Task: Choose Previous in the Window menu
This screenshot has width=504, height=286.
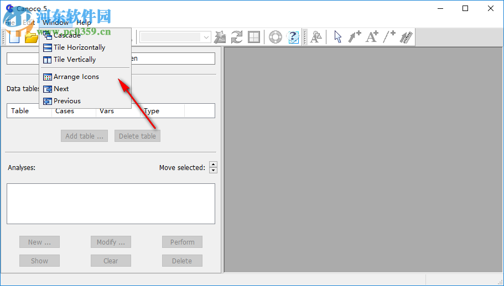Action: coord(85,101)
